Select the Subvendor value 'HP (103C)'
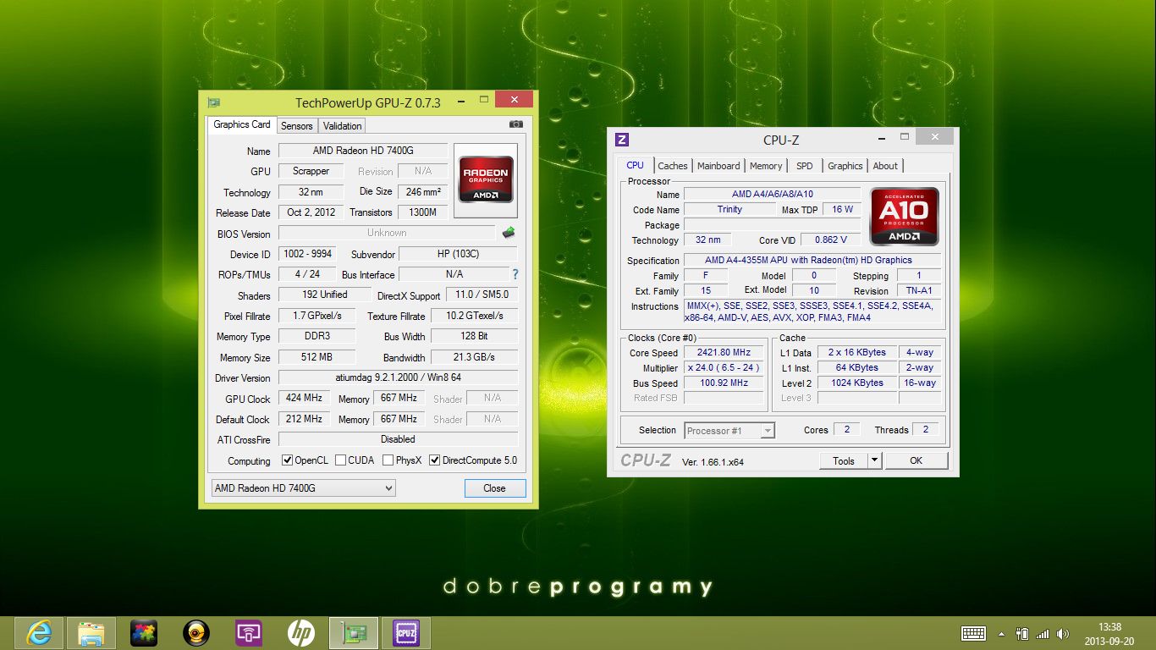Image resolution: width=1156 pixels, height=650 pixels. coord(458,254)
